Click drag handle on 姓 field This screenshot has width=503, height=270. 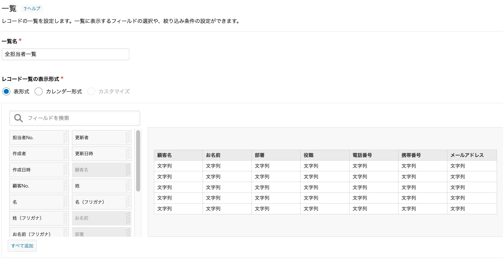pyautogui.click(x=128, y=186)
